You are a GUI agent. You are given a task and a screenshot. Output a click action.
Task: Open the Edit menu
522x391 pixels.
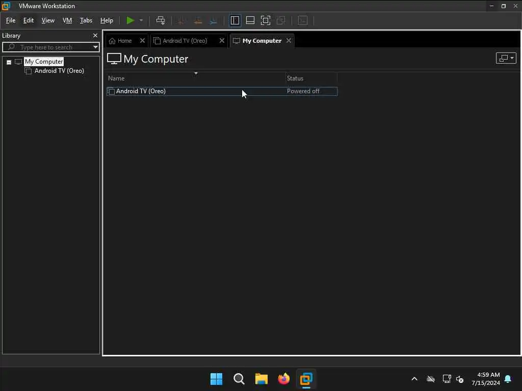[29, 20]
